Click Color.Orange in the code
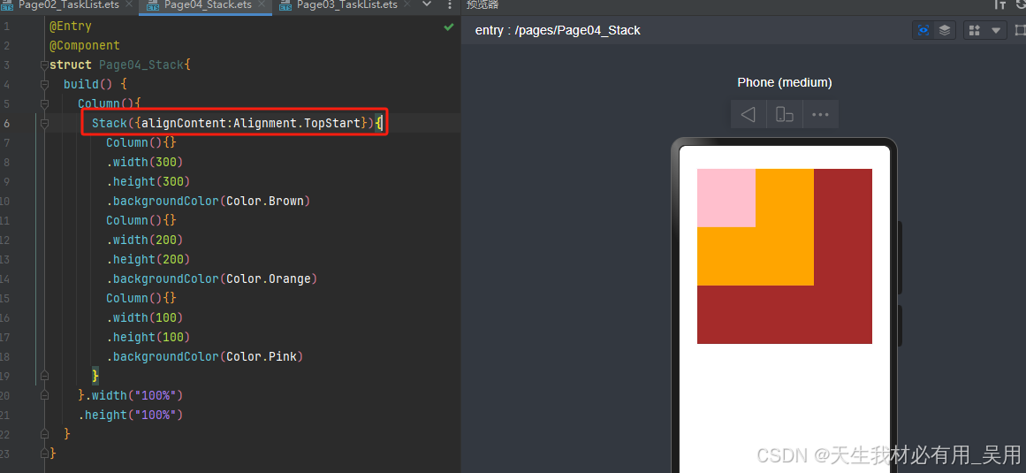Image resolution: width=1026 pixels, height=473 pixels. click(x=269, y=278)
